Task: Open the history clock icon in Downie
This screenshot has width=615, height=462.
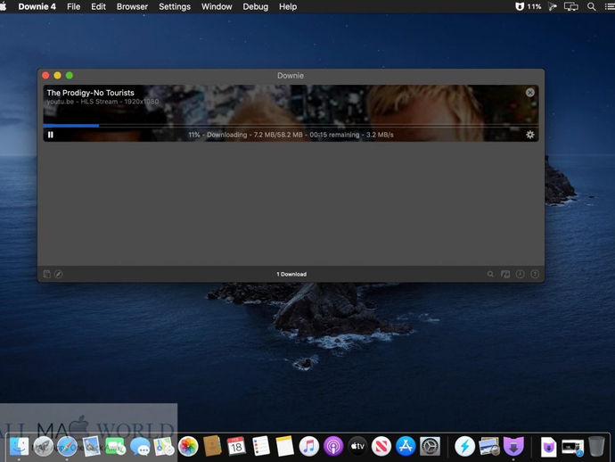Action: tap(521, 274)
